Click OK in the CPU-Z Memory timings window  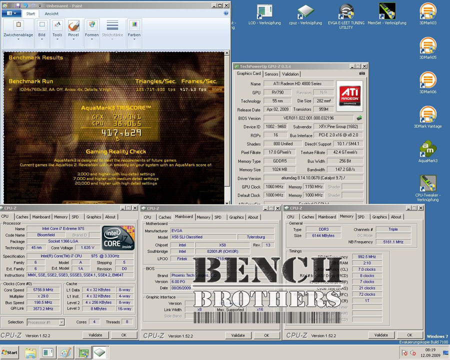pyautogui.click(x=409, y=335)
